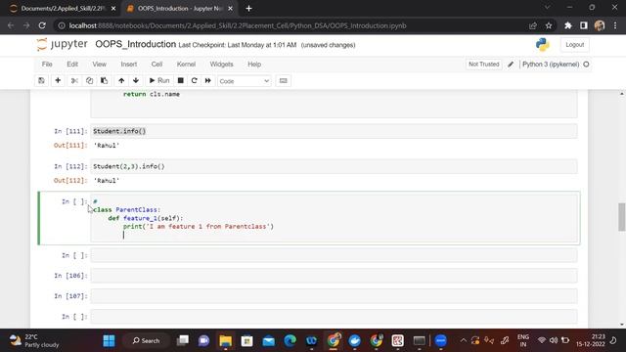Switch to the OOPS_Introduction browser tab
The height and width of the screenshot is (352, 626).
point(180,9)
